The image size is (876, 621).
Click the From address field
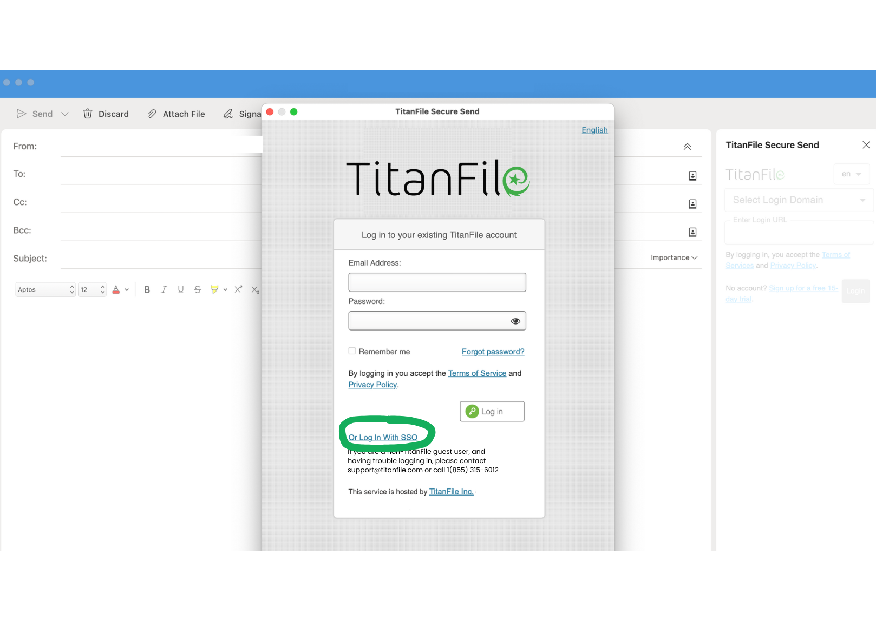click(161, 146)
